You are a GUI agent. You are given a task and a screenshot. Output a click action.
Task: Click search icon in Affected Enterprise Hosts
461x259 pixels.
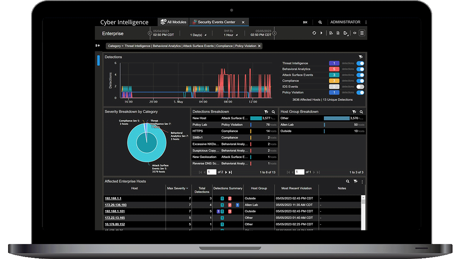click(x=348, y=181)
